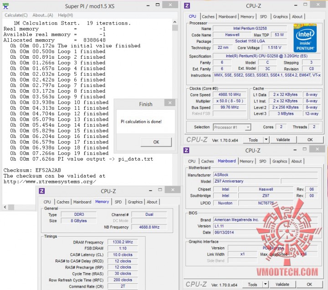Viewport: 328px width, 290px height.
Task: Select Memory tab in Mainboard CPU-Z window
Action: 246,161
